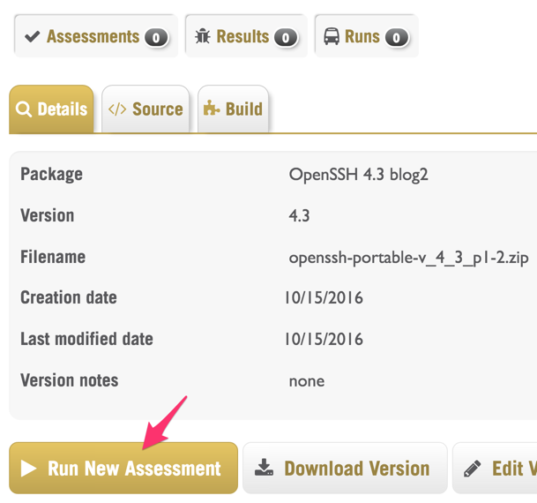Click the package name 'OpenSSH 4.3 blog2'

coord(359,175)
